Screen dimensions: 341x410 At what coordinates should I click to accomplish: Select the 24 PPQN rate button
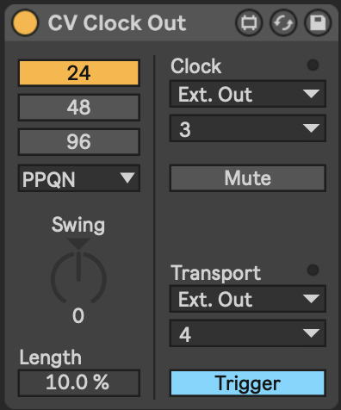tap(79, 73)
